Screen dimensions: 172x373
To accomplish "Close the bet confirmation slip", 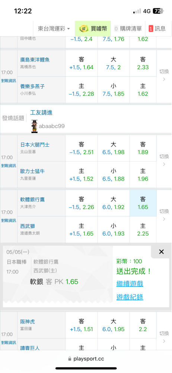I will pyautogui.click(x=161, y=252).
